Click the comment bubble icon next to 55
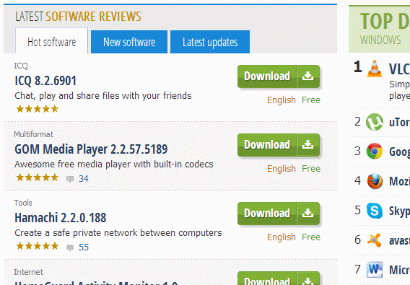 [70, 247]
